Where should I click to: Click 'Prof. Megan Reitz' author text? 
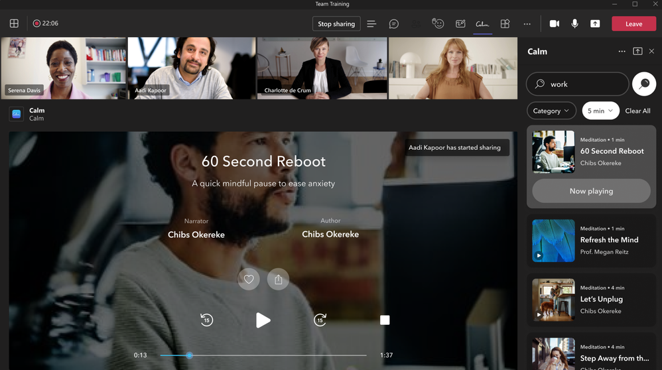tap(604, 252)
